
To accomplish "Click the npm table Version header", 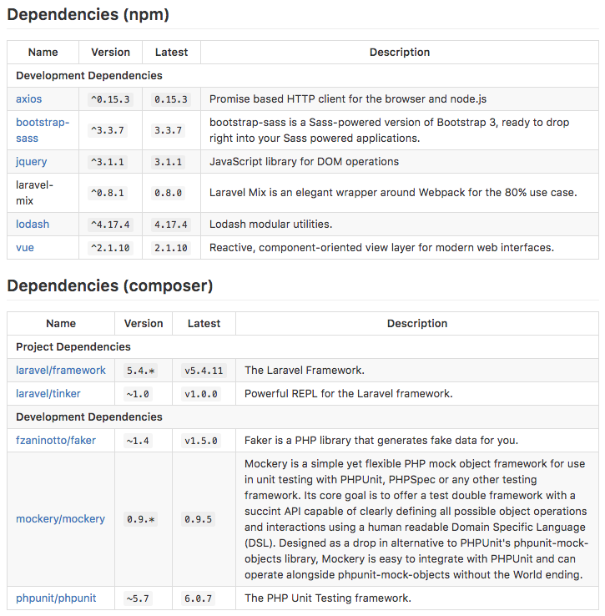I will 110,52.
